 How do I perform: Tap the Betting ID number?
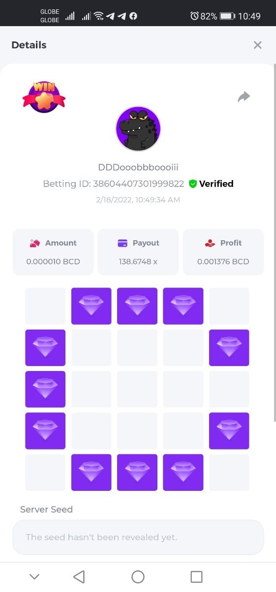point(138,184)
